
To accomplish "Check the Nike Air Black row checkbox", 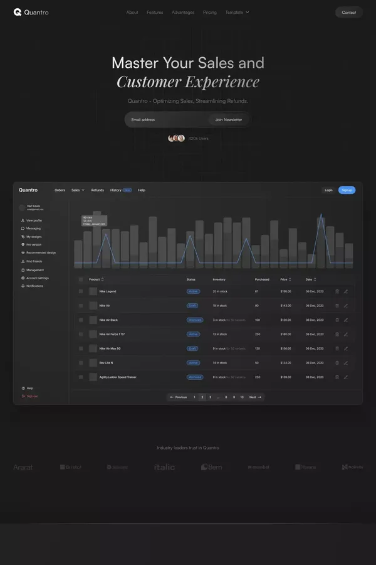I will coord(81,320).
